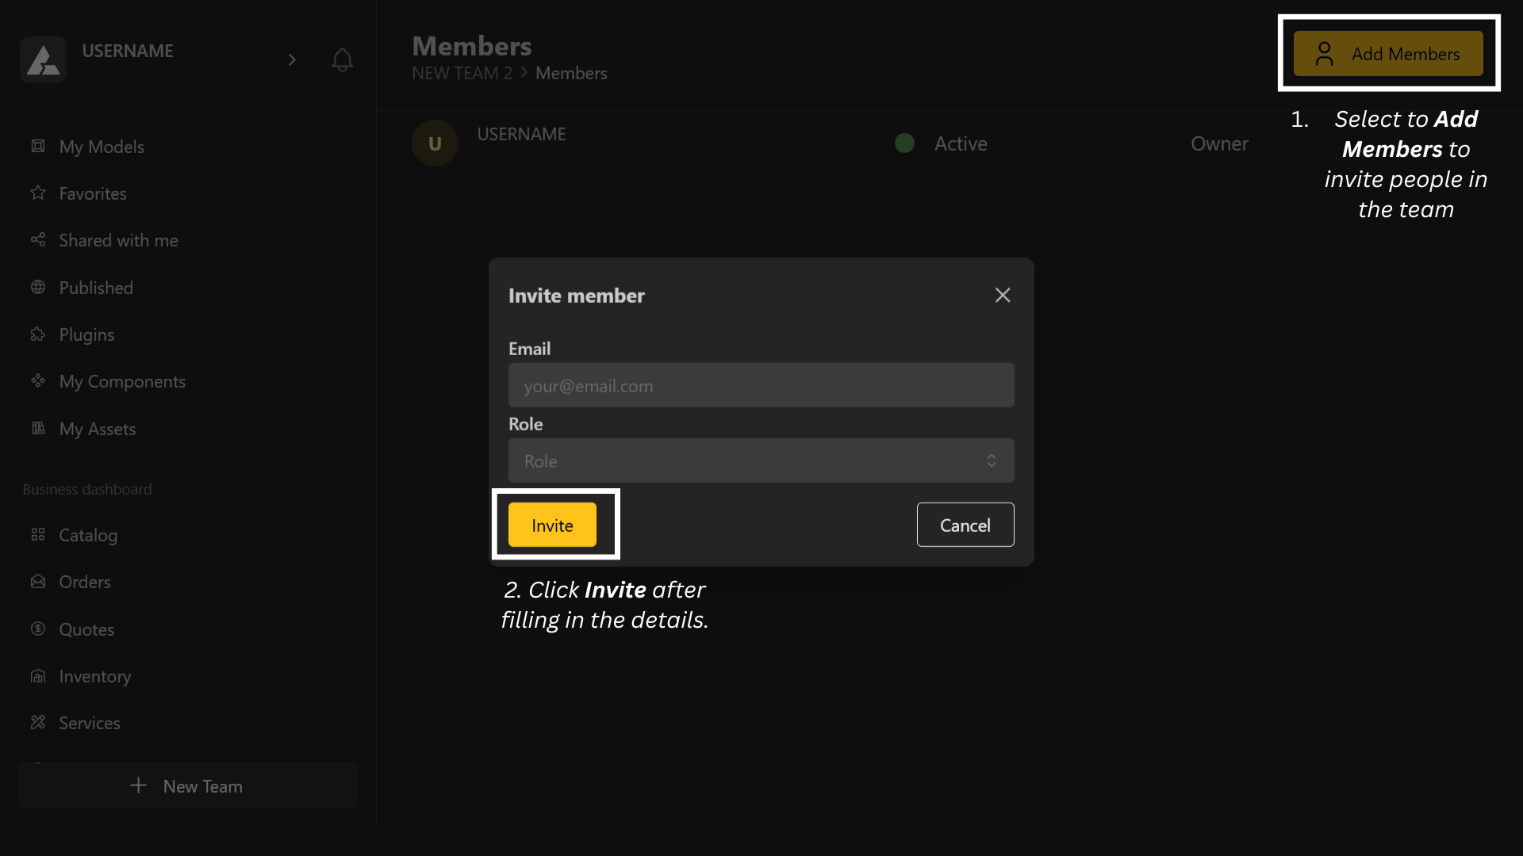The height and width of the screenshot is (856, 1523).
Task: Click the My Components icon
Action: (x=38, y=380)
